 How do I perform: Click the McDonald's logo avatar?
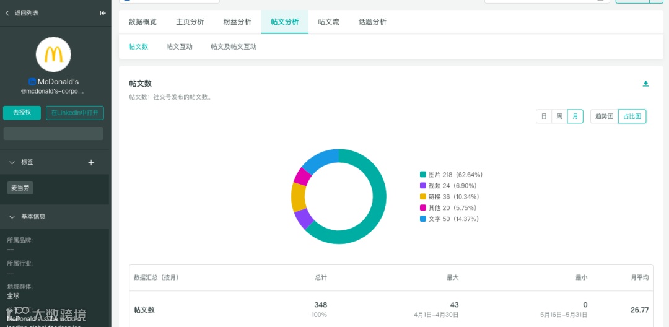[x=53, y=54]
